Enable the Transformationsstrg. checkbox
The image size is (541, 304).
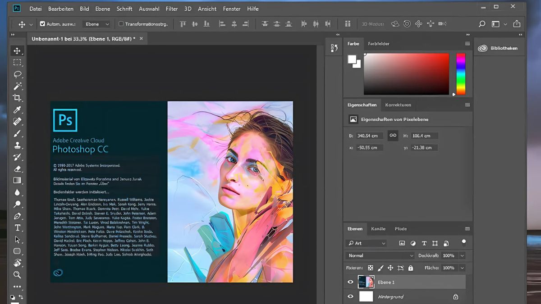click(x=121, y=24)
